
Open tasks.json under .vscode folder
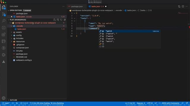(x=22, y=29)
